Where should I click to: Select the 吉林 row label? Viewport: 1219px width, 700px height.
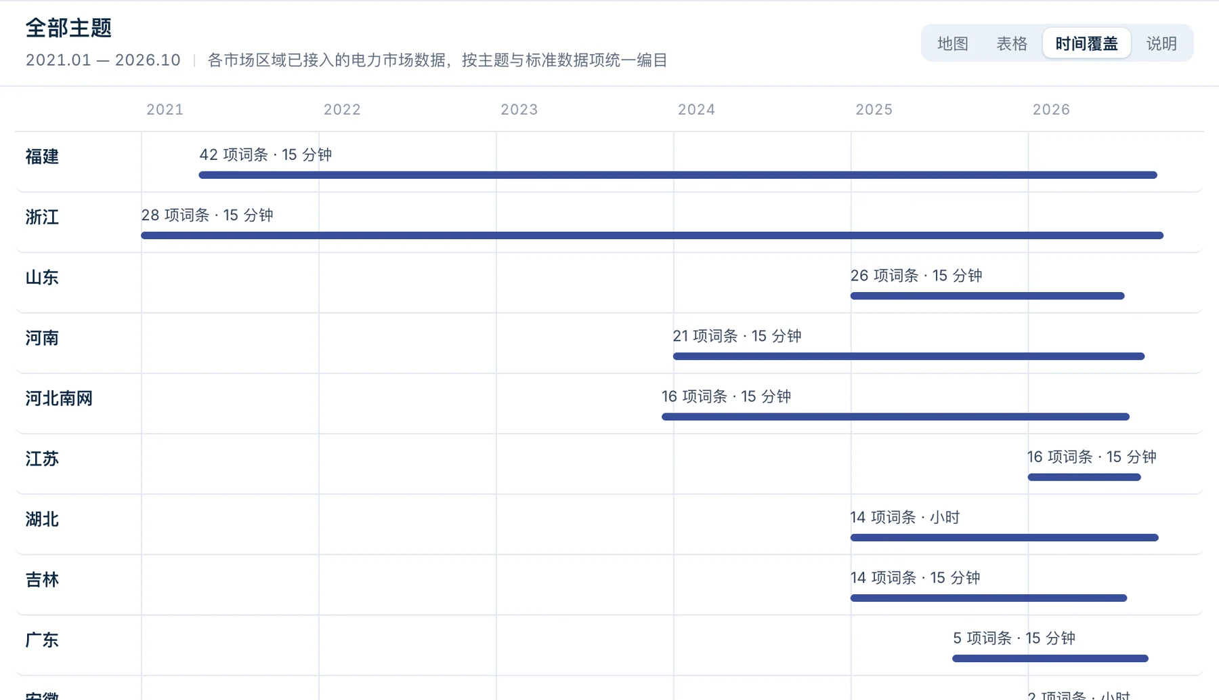[x=42, y=579]
